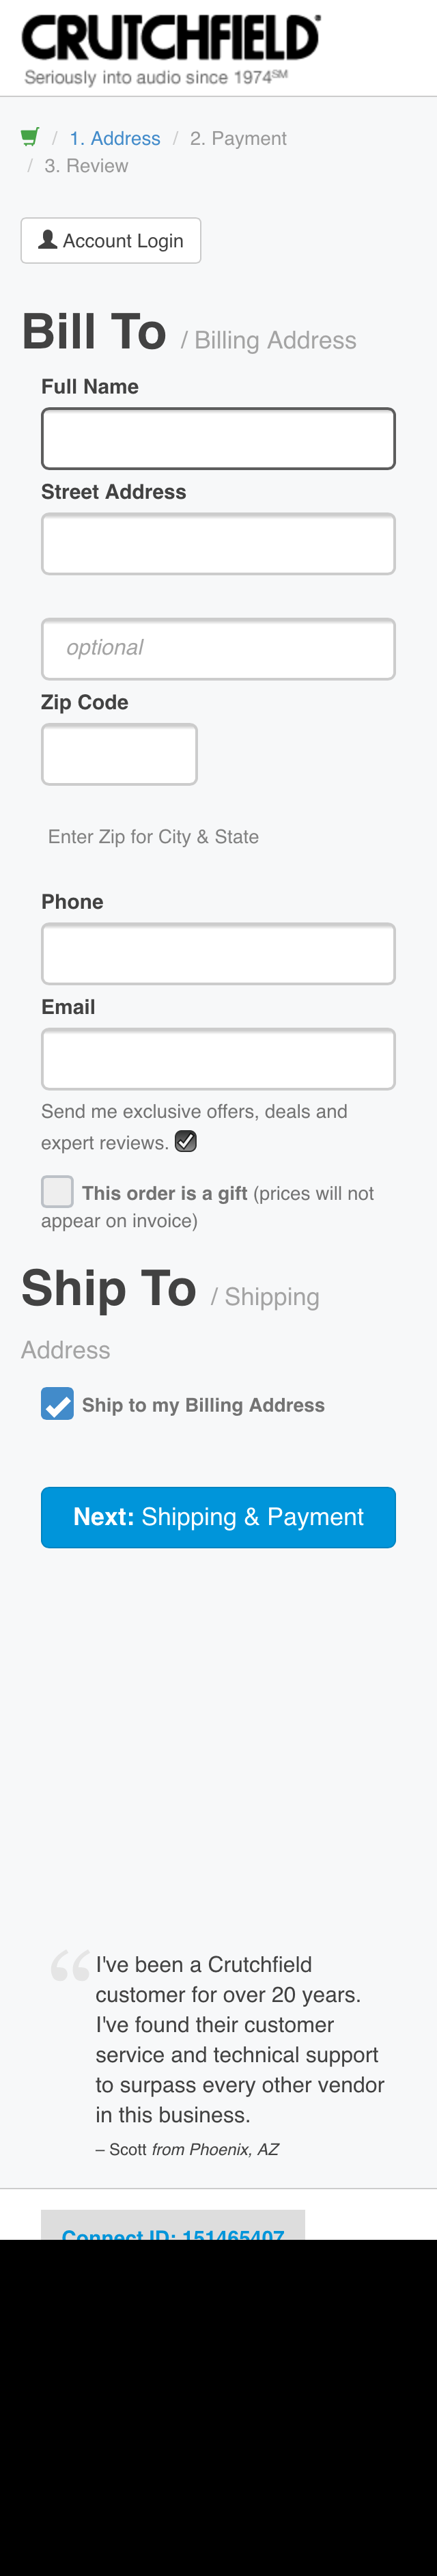Click the Zip Code input box

pos(119,754)
